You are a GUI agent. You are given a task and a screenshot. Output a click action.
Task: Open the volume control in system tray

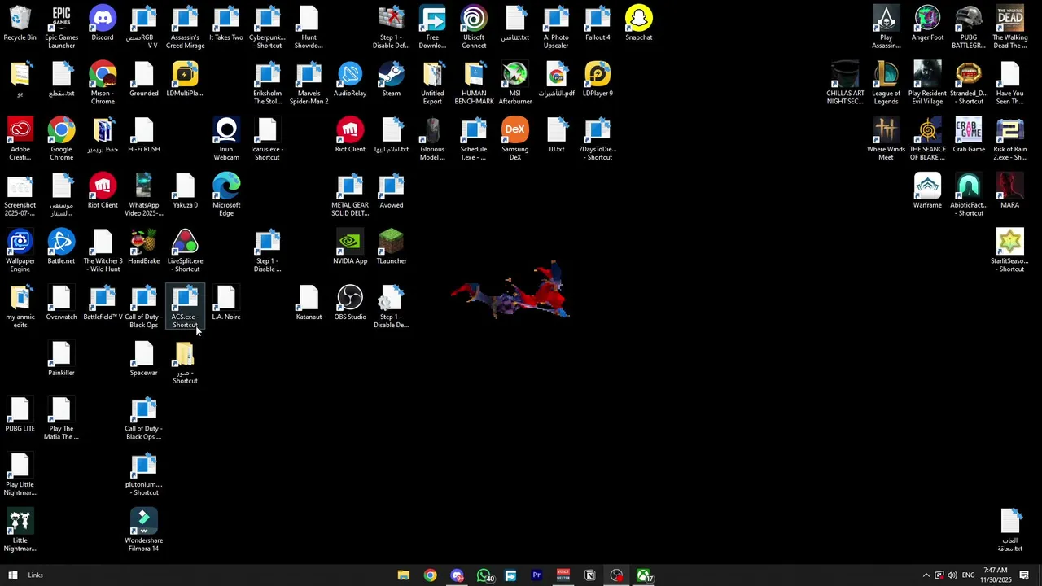pos(952,575)
